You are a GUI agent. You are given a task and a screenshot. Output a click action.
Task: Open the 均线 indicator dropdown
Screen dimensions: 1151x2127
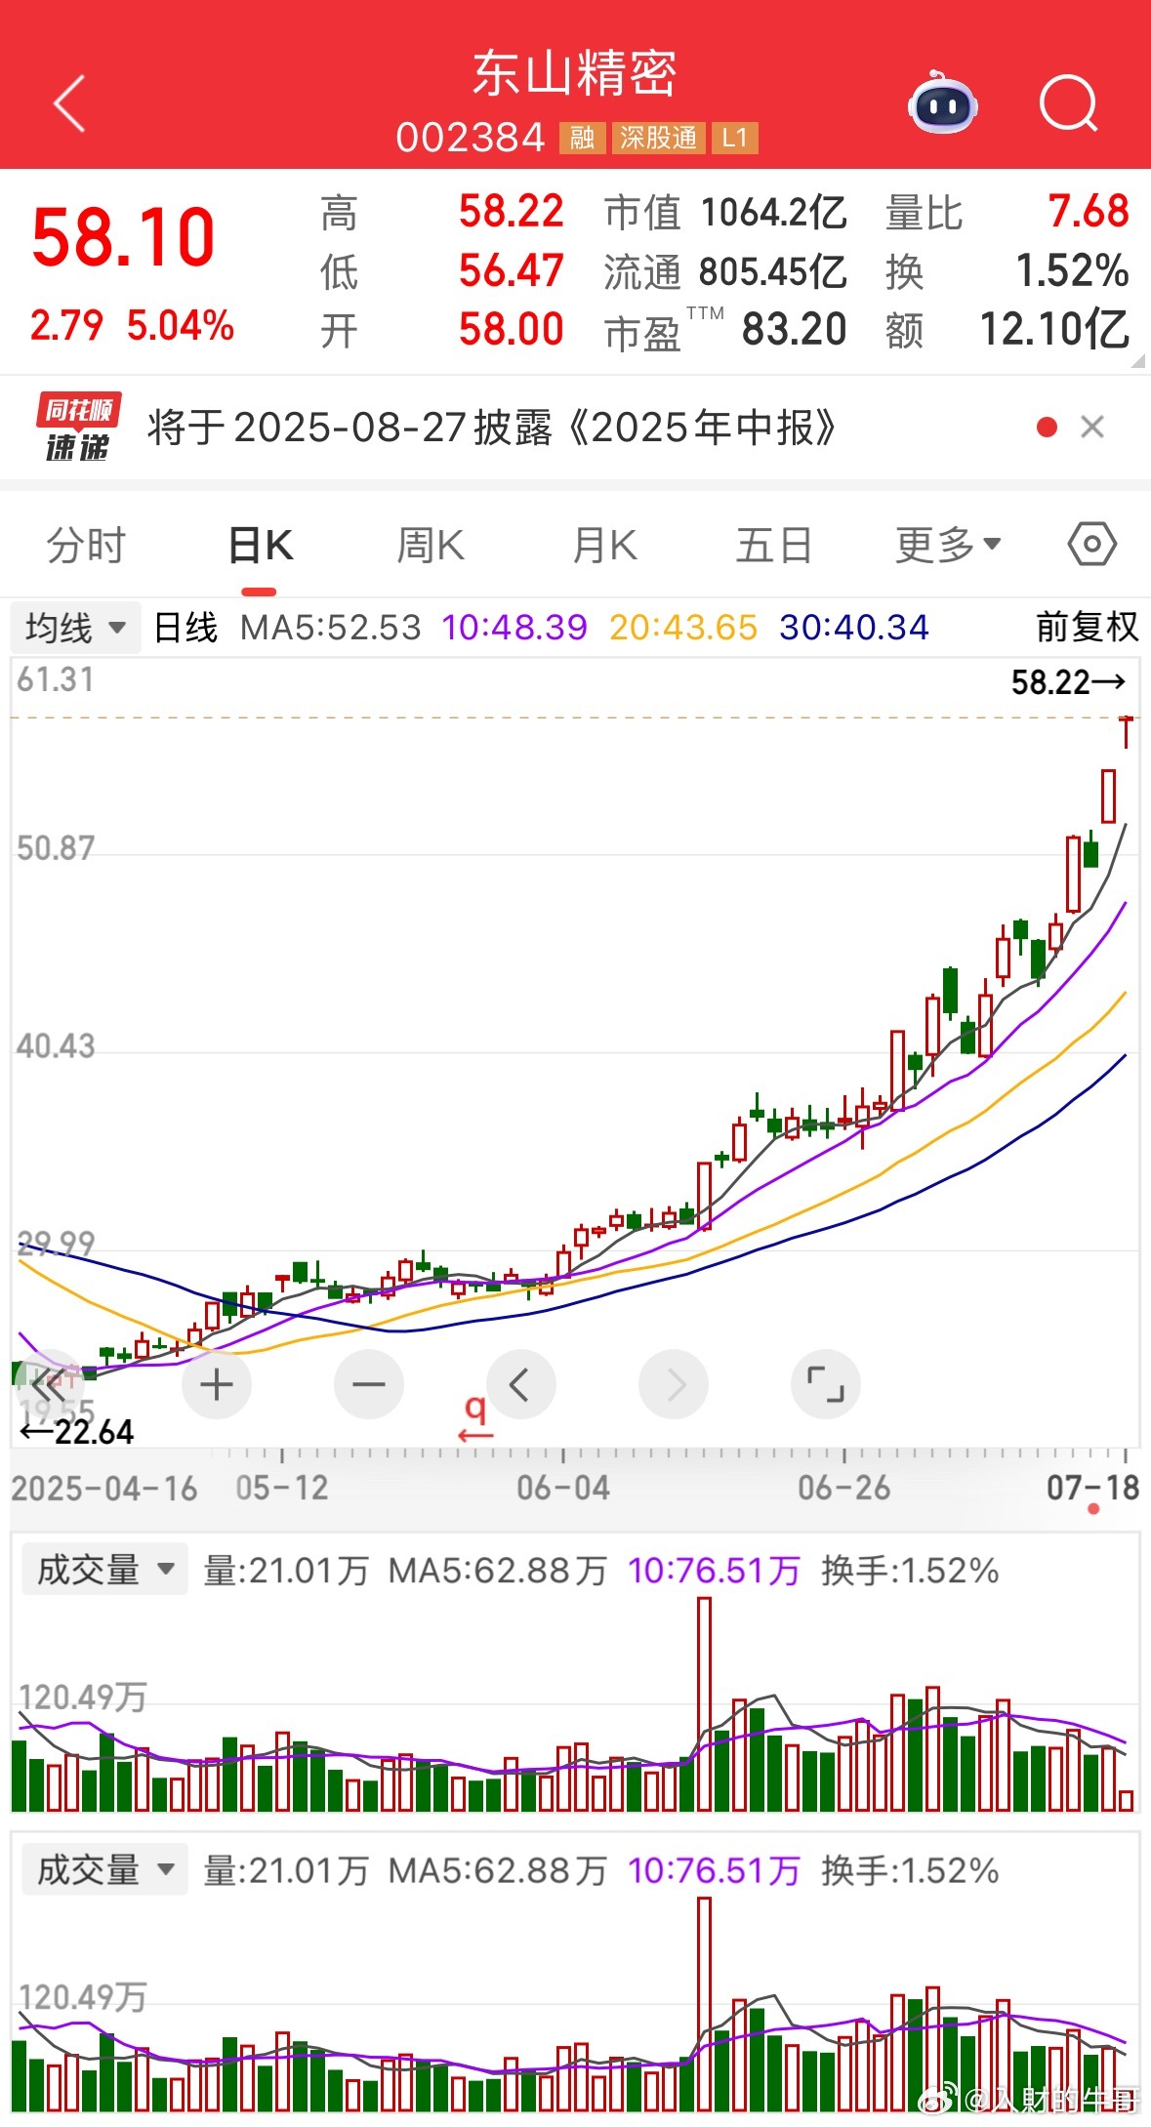[x=76, y=627]
